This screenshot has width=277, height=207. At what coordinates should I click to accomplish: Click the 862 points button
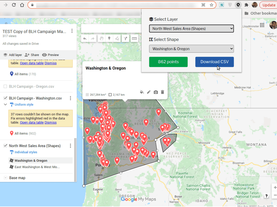click(168, 62)
